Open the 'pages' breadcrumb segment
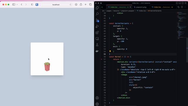188x106 pixels. tap(109, 11)
